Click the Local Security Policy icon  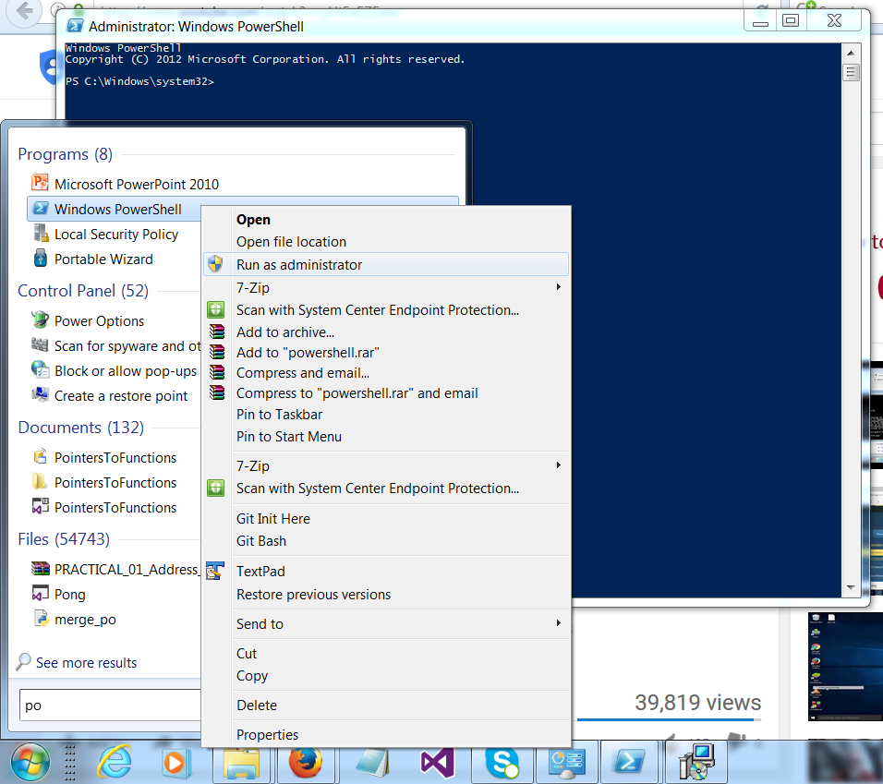pyautogui.click(x=41, y=233)
